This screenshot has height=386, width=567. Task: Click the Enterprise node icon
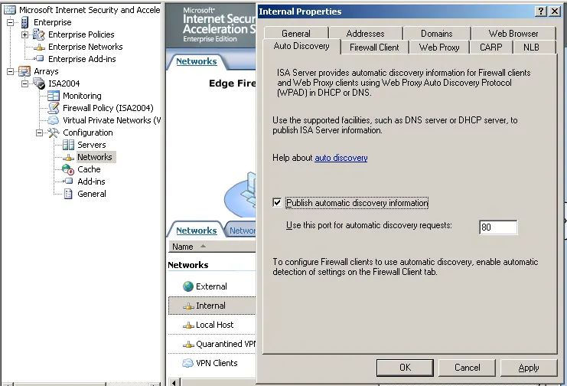tap(24, 22)
